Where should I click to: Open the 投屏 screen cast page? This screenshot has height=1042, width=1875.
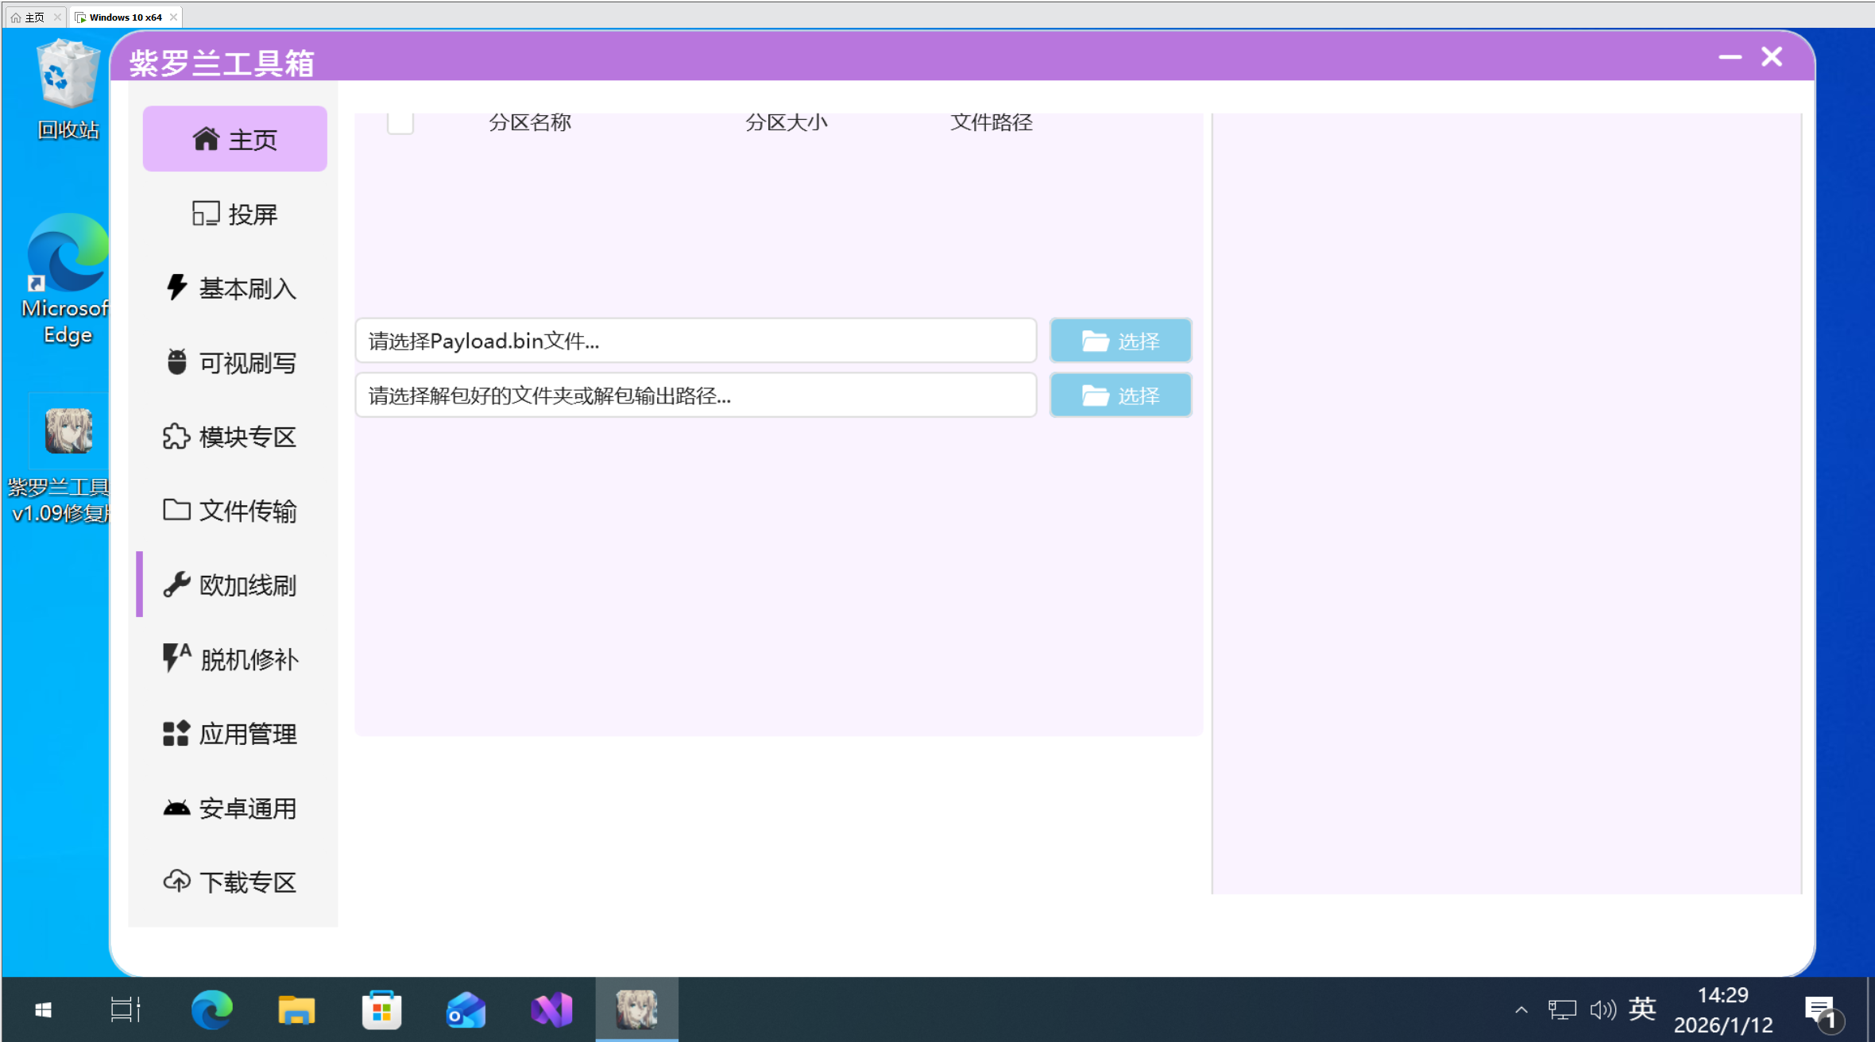234,214
